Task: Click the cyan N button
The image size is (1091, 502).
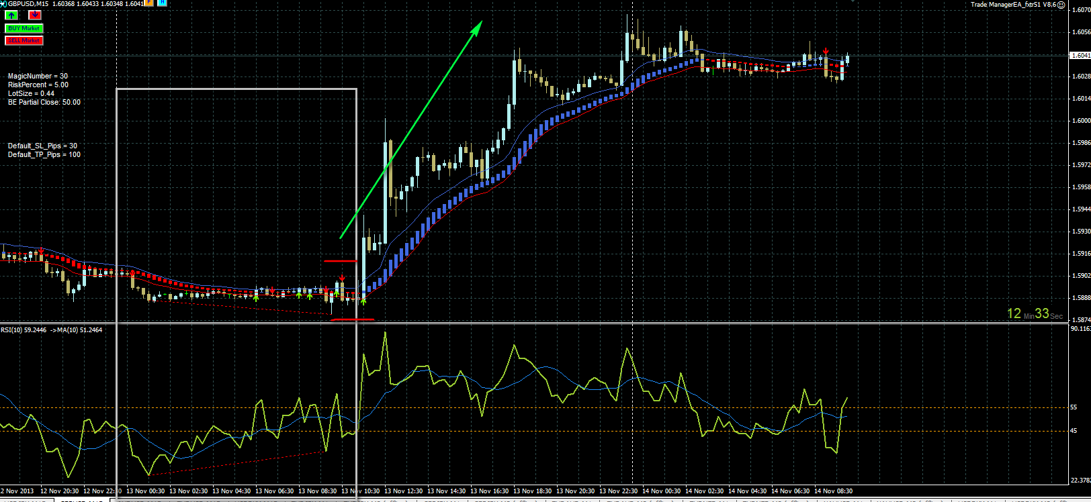Action: pos(162,3)
